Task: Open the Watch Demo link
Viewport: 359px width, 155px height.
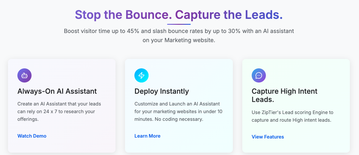Action: (x=32, y=136)
